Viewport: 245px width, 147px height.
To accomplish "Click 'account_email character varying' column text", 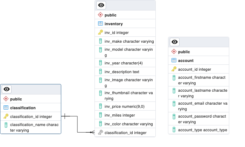I will point(203,106).
